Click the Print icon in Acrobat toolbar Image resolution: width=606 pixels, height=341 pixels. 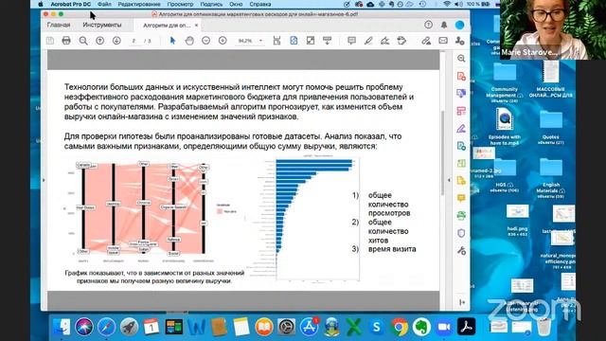point(66,41)
